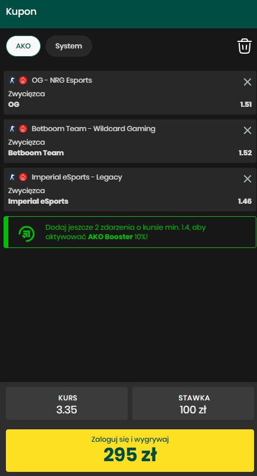Click red flame icon on OG match

pyautogui.click(x=23, y=80)
